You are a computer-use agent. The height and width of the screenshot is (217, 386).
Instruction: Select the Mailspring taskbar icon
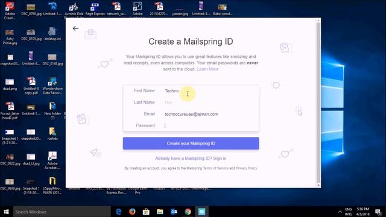click(x=201, y=212)
